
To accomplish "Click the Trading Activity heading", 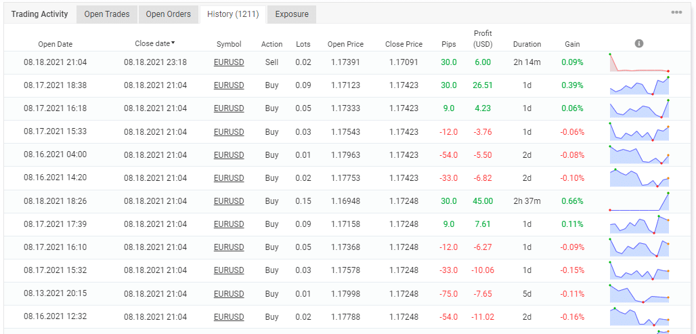I will point(39,14).
